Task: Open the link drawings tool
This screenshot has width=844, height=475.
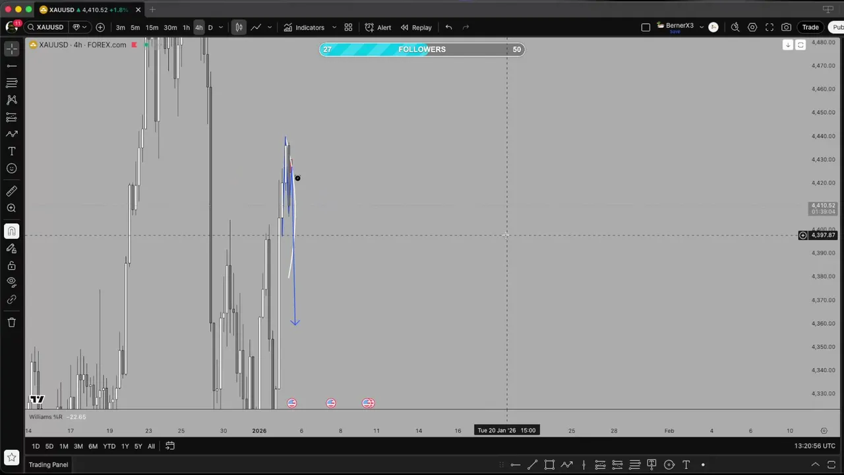Action: (11, 300)
